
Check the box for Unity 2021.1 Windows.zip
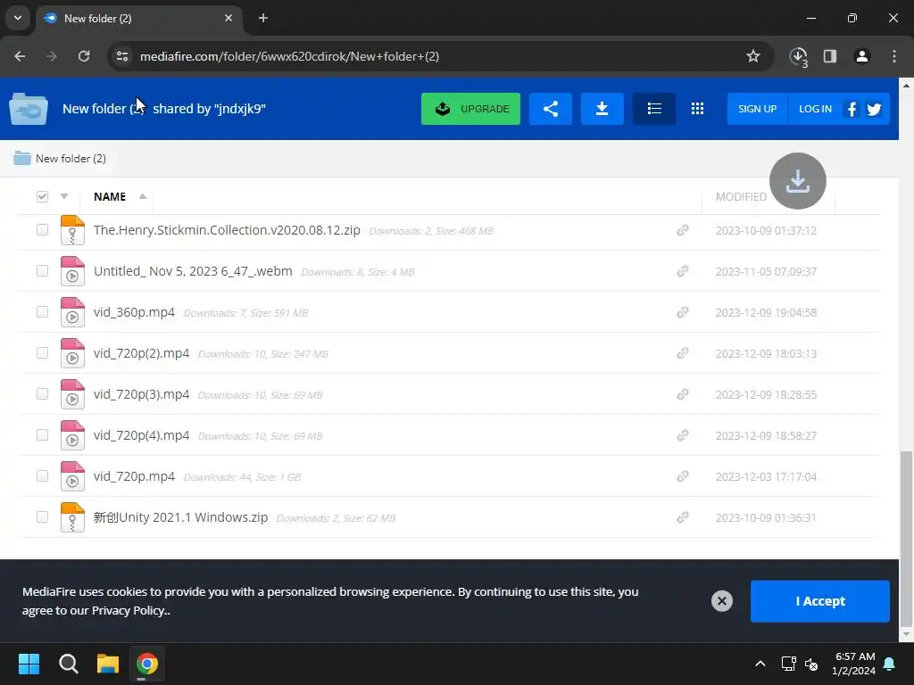pos(42,517)
